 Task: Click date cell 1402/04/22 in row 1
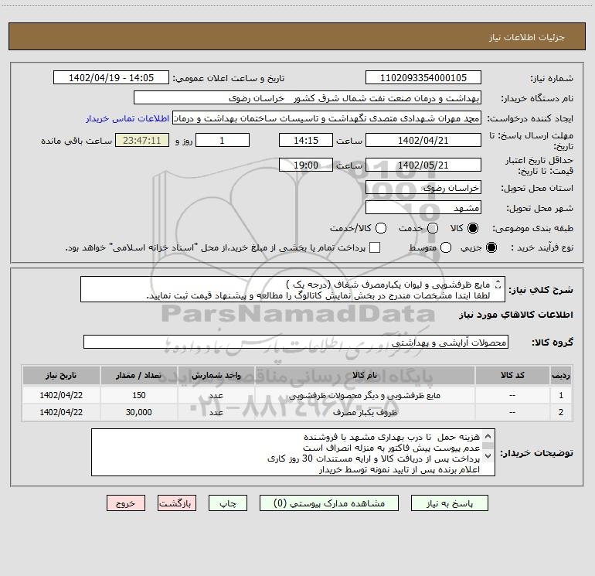61,395
